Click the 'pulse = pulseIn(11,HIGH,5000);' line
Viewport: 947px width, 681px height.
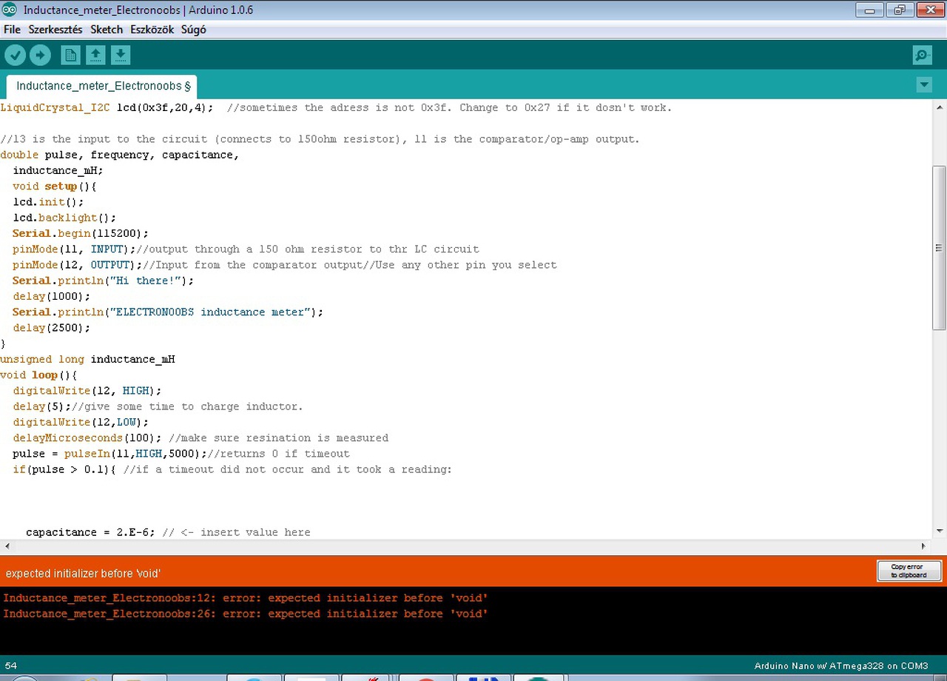point(181,454)
